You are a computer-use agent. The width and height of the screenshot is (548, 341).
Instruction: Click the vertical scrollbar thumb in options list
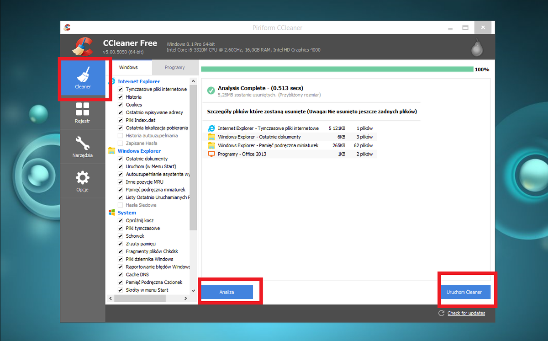point(193,157)
